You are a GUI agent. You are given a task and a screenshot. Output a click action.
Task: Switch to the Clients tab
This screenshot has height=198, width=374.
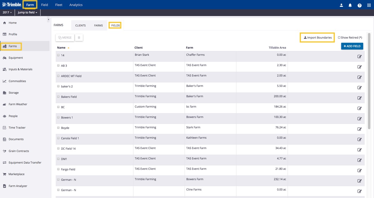(80, 25)
